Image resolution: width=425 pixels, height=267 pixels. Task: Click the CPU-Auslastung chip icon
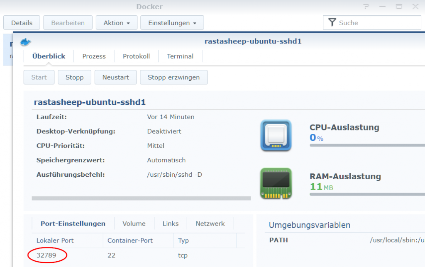pyautogui.click(x=276, y=135)
